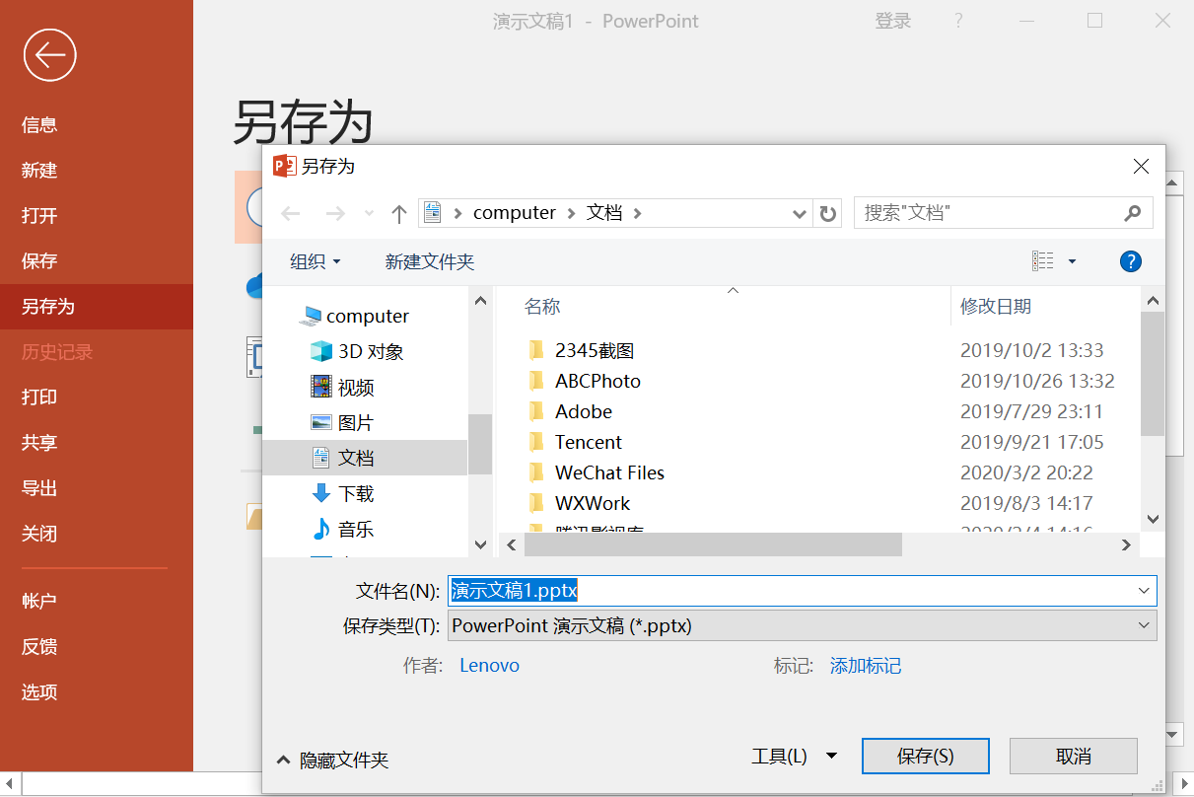Click the PowerPoint logo icon in dialog title

coord(285,166)
